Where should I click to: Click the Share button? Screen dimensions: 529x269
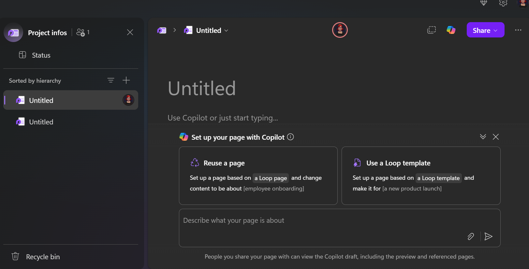485,30
